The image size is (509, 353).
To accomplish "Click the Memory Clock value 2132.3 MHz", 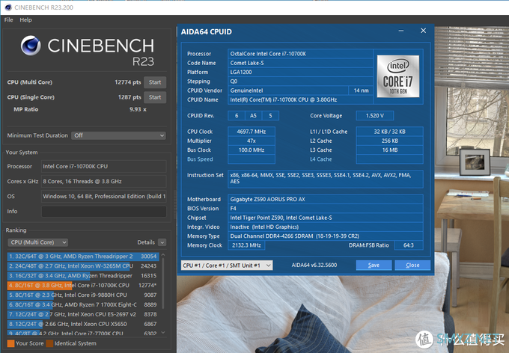I will point(247,245).
